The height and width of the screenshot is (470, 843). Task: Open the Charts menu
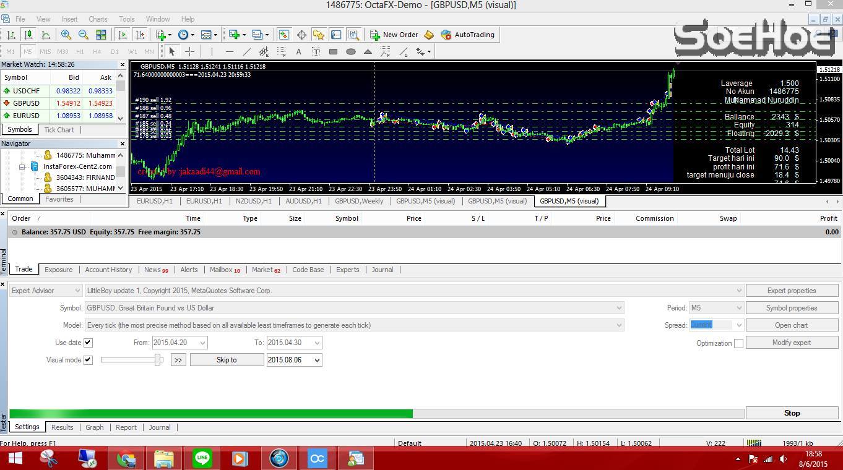[x=98, y=19]
